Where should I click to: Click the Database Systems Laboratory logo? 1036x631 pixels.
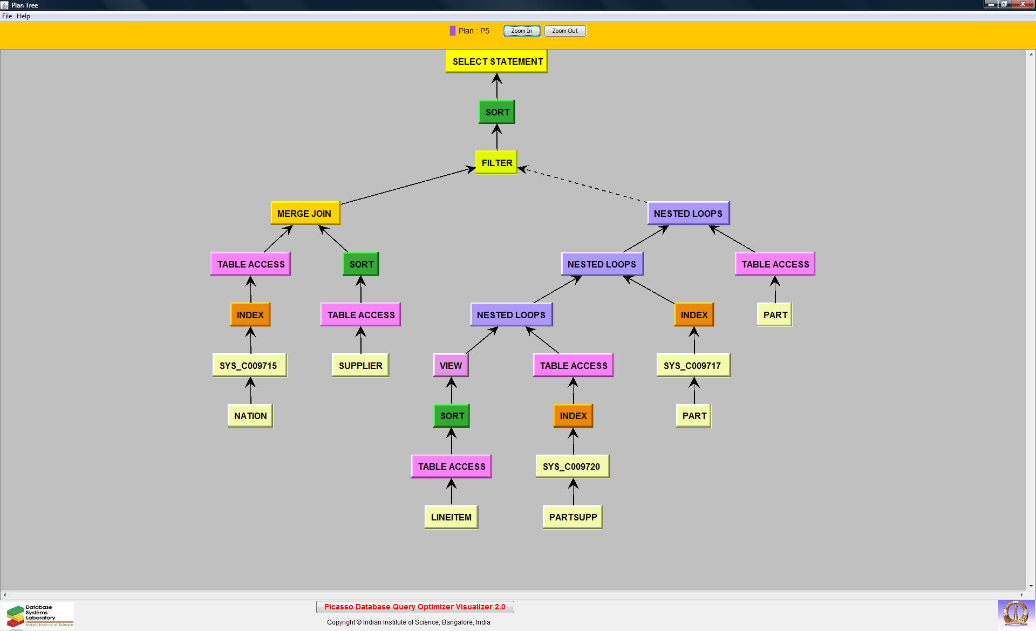pos(38,616)
